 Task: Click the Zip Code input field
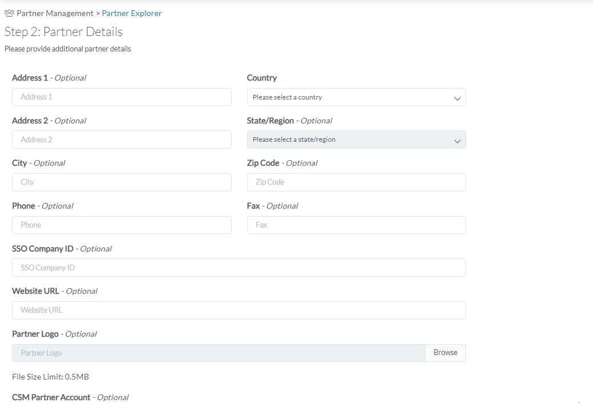[356, 182]
